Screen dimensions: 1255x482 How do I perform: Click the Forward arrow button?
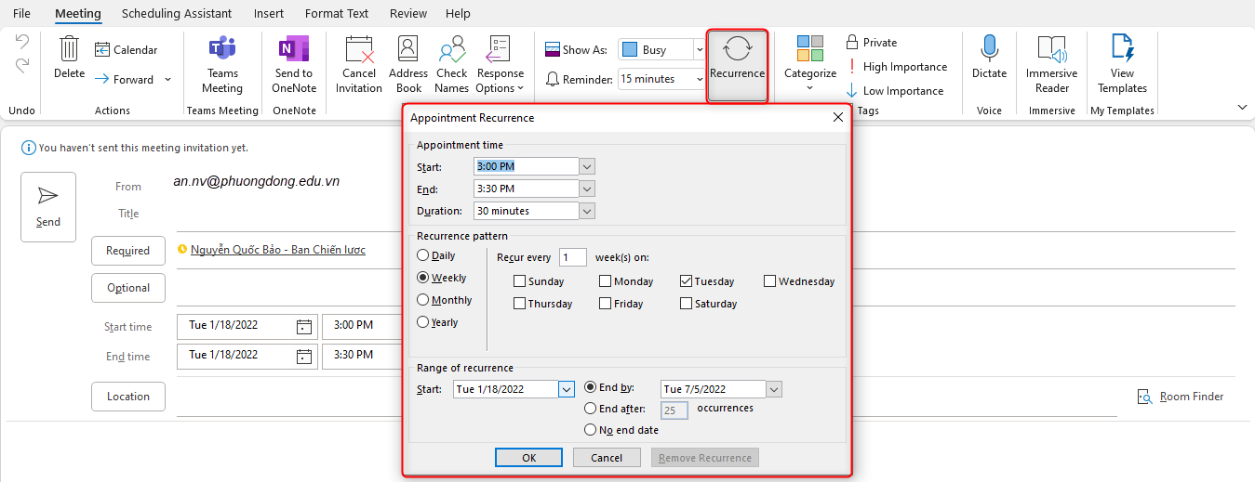pos(125,79)
